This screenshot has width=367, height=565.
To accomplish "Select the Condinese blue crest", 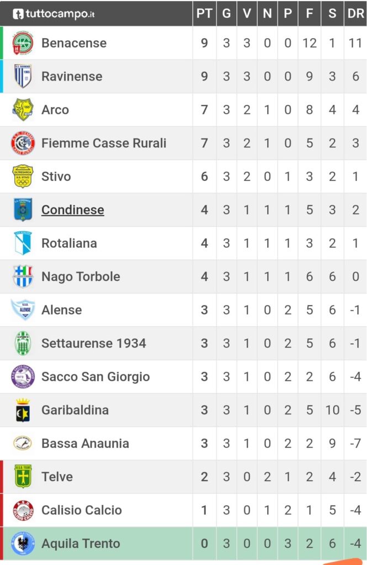I will coord(23,210).
